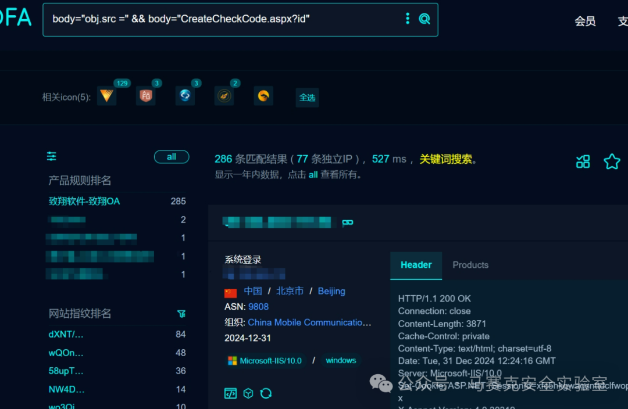Select the orange circular related icon

click(263, 96)
